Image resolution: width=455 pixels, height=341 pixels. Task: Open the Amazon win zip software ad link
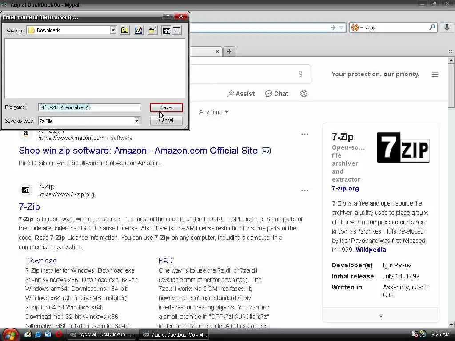coord(138,151)
